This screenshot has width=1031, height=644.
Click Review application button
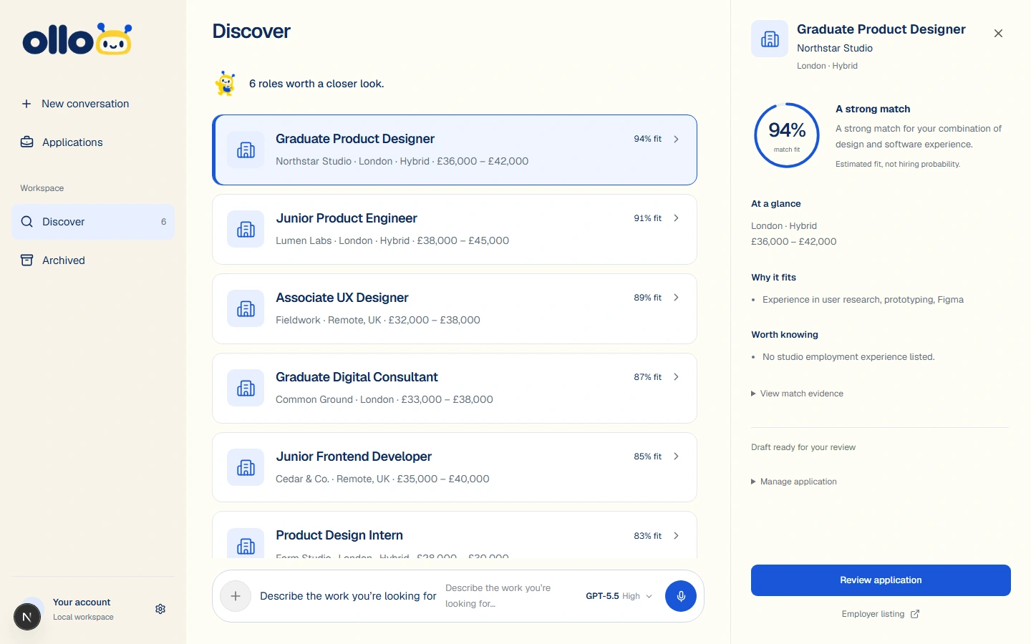[881, 580]
